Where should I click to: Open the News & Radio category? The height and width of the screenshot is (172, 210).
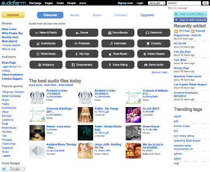coord(46,32)
